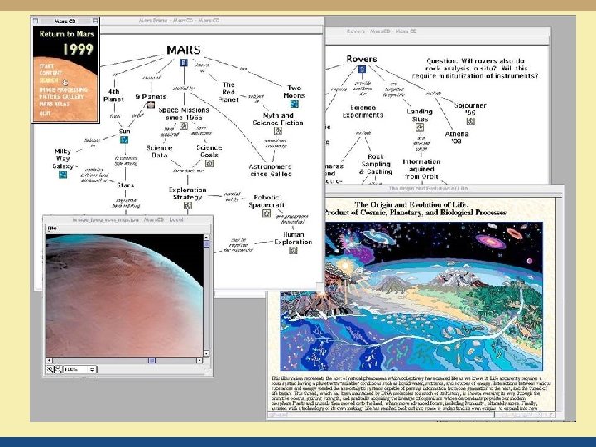596x447 pixels.
Task: Click the image window scroll-down arrow
Action: click(x=206, y=353)
